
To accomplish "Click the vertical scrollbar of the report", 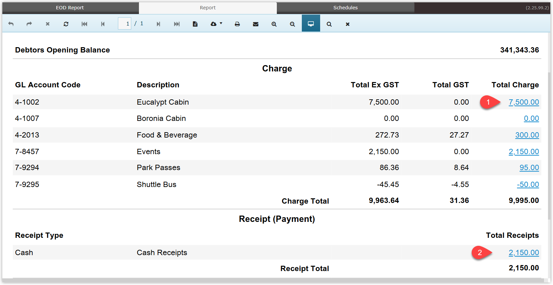I will (x=549, y=146).
